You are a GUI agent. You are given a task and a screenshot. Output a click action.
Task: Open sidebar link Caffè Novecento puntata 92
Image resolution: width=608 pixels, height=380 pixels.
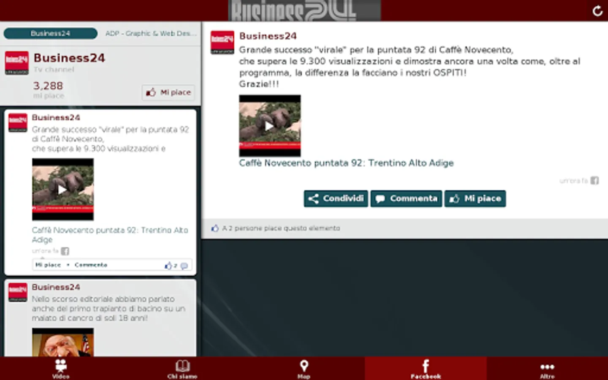110,235
